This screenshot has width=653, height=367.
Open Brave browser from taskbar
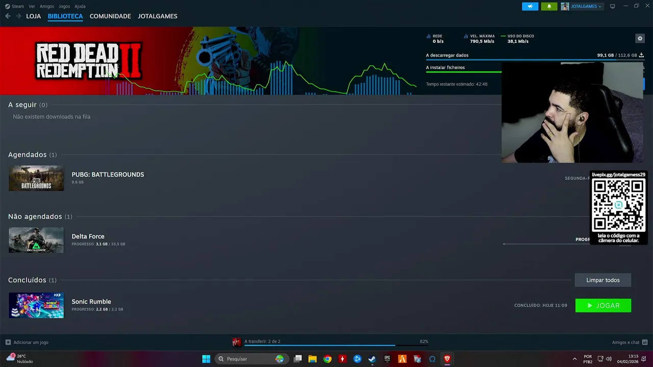tap(447, 359)
